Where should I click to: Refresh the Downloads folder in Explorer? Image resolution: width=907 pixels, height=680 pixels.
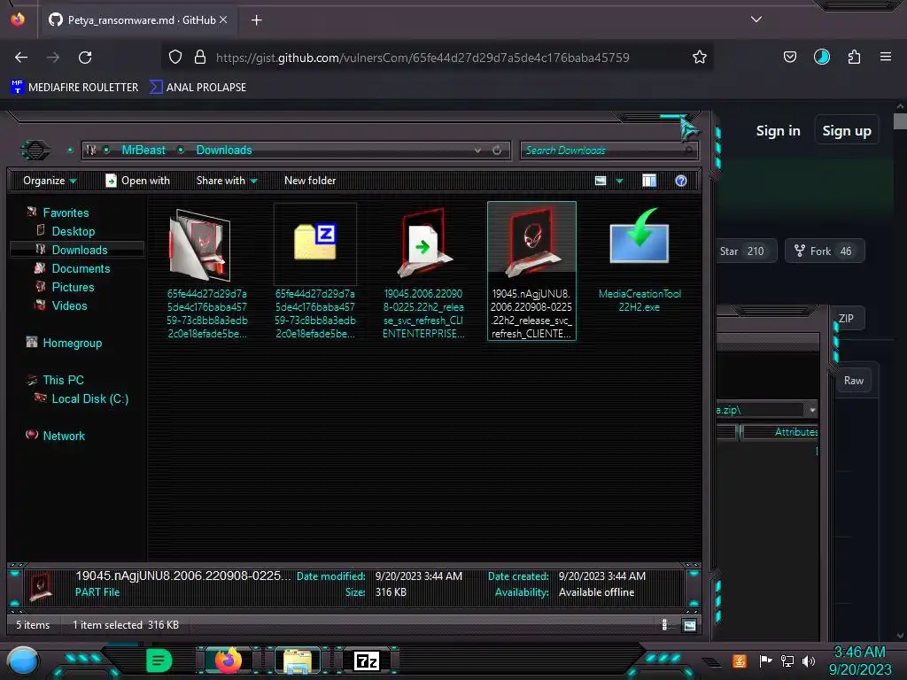click(x=497, y=151)
